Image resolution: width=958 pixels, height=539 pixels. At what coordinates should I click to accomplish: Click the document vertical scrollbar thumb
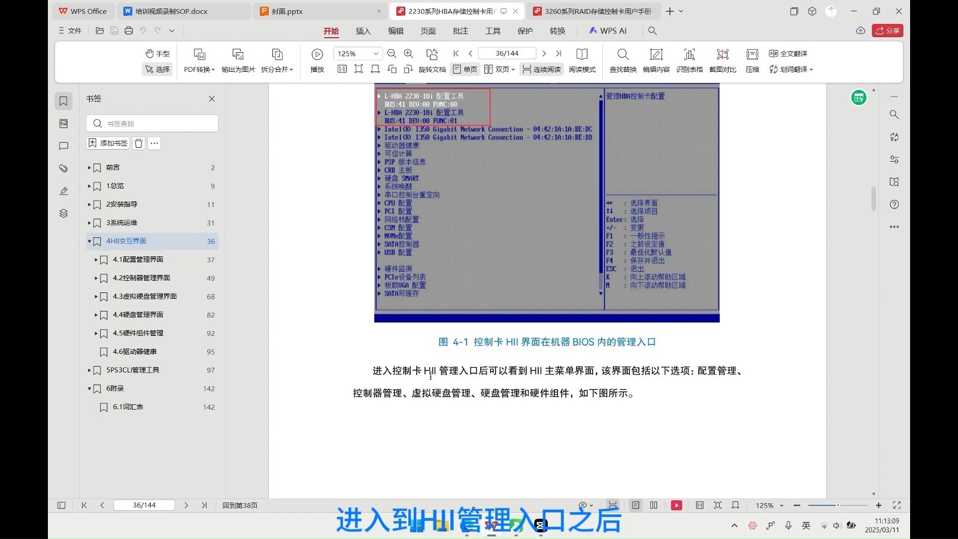point(874,199)
